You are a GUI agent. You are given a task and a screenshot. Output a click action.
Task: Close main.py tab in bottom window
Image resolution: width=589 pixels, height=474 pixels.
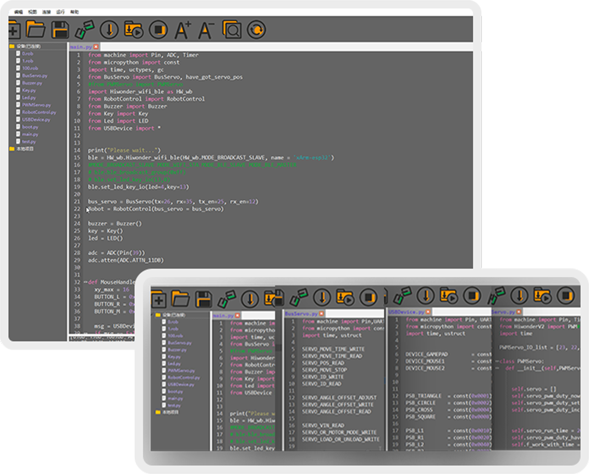pos(238,316)
